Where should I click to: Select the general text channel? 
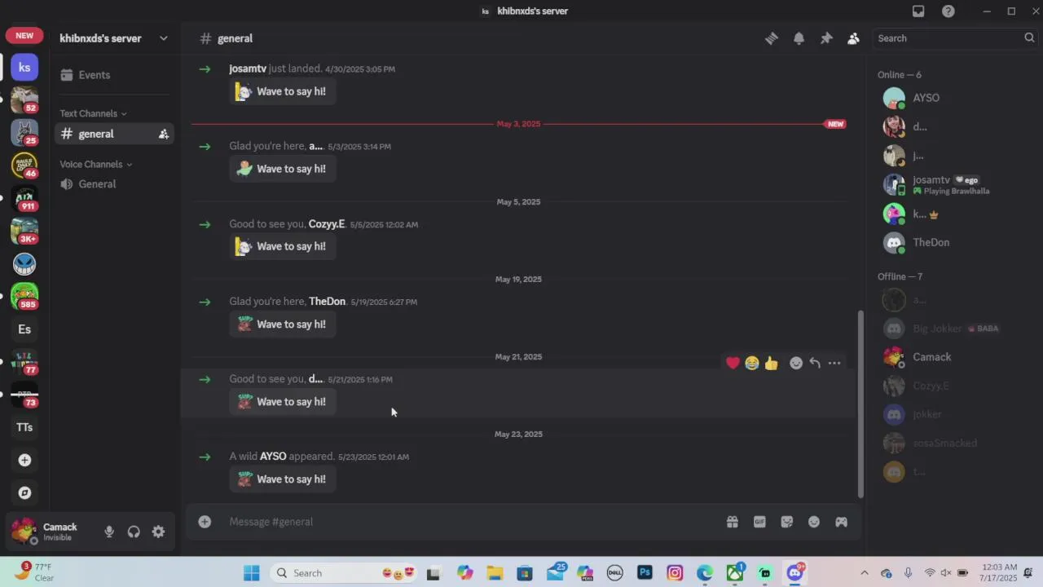click(x=114, y=134)
